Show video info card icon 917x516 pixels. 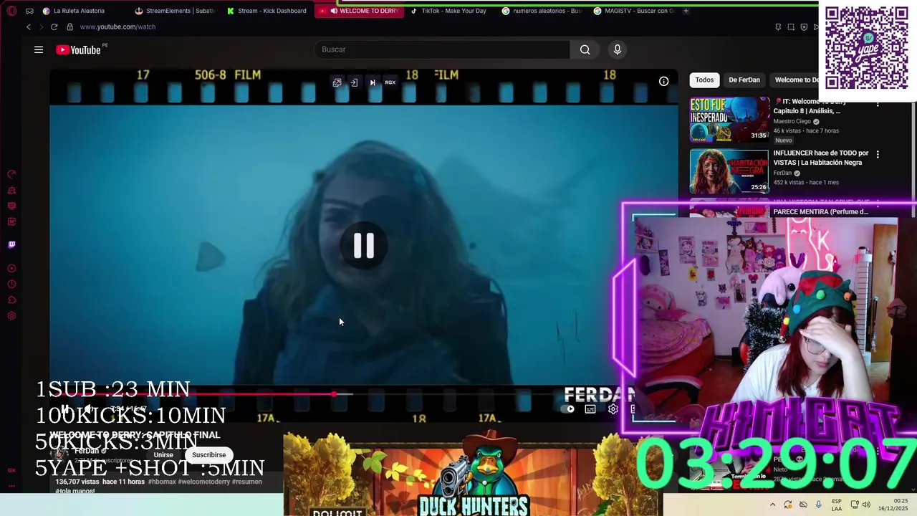[x=664, y=81]
